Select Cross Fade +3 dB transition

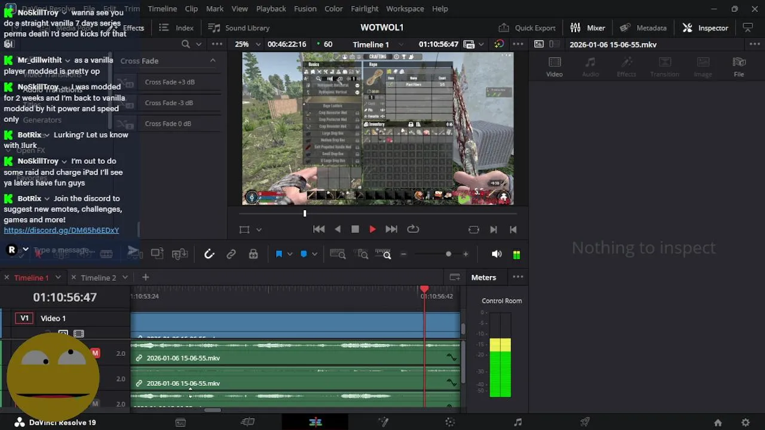(x=170, y=82)
